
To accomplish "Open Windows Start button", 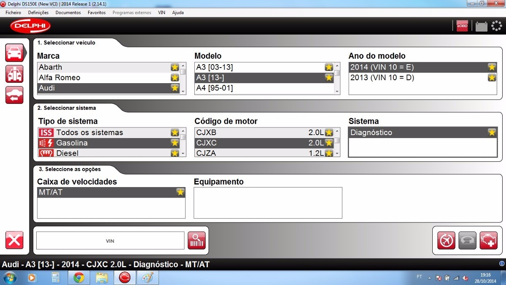I will click(10, 278).
